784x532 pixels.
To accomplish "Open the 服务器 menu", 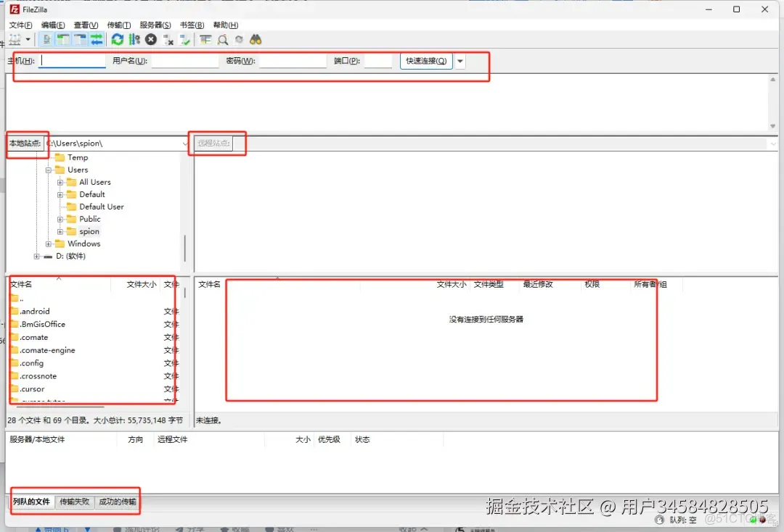I will coord(154,24).
